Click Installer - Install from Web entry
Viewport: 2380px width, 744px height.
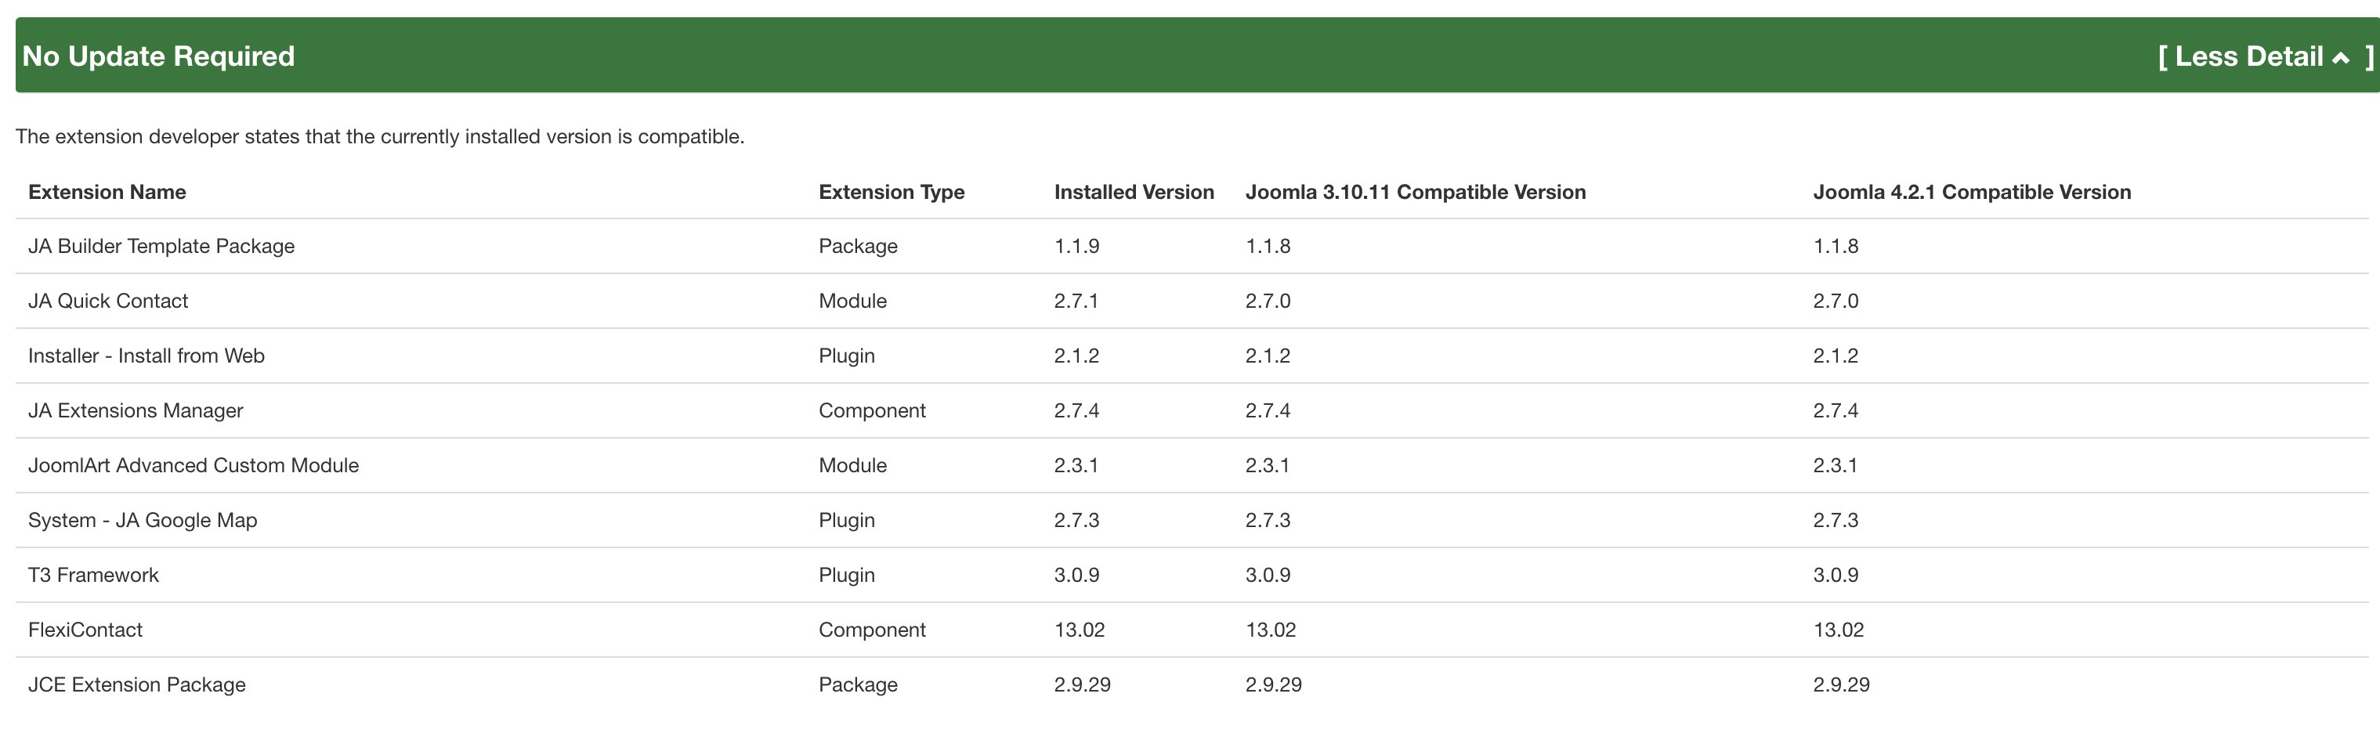pyautogui.click(x=146, y=356)
